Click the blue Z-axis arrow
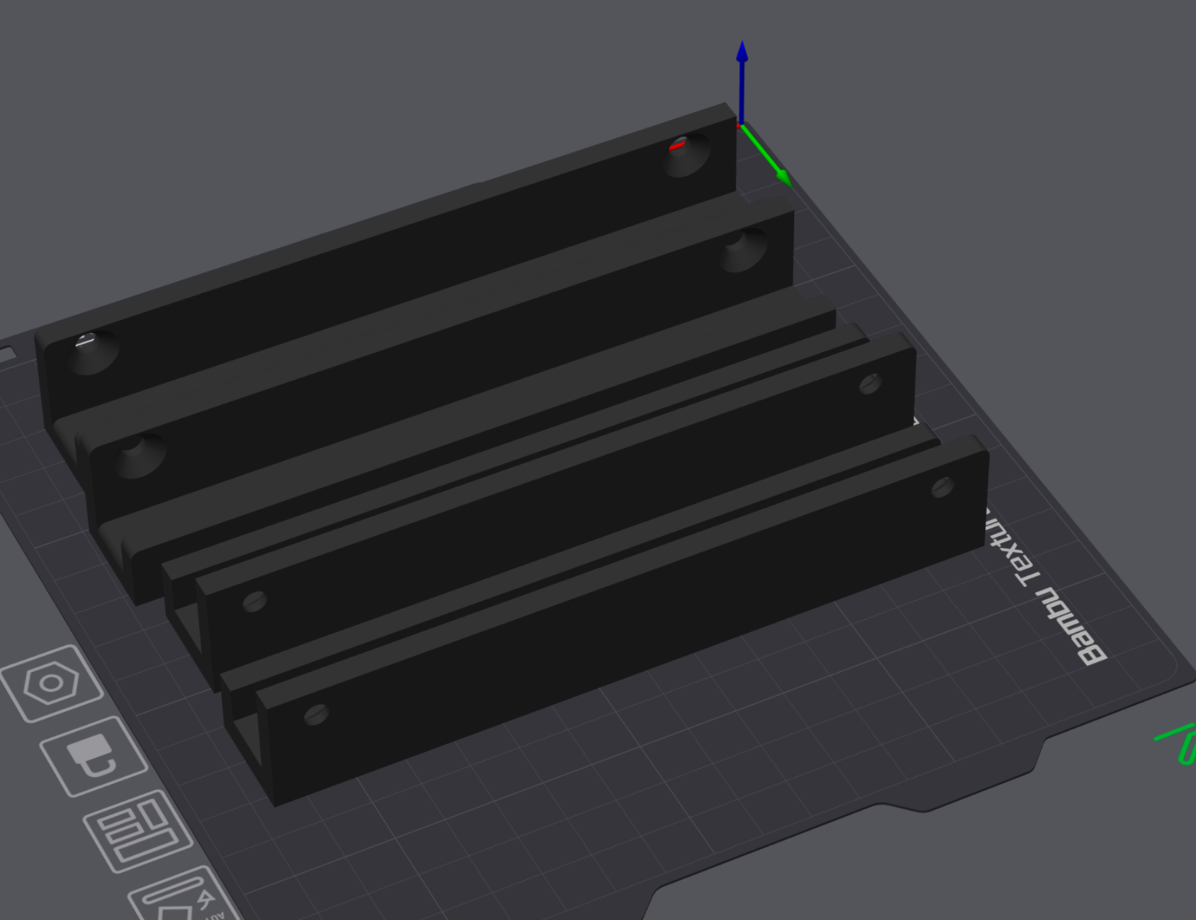 pyautogui.click(x=742, y=83)
